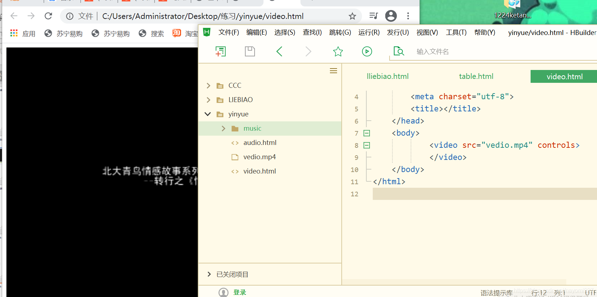The height and width of the screenshot is (297, 597).
Task: Click the forward navigation arrow in HBuilder
Action: pyautogui.click(x=308, y=51)
